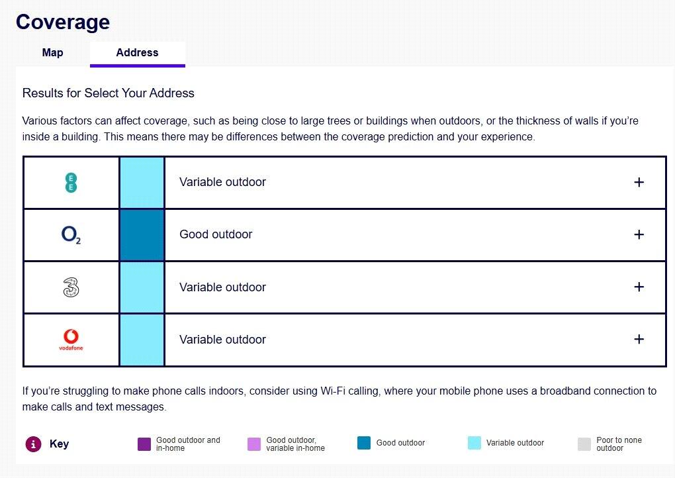Click the lilac 'Good outdoor, variable in-home' swatch
The image size is (675, 478).
coord(254,444)
